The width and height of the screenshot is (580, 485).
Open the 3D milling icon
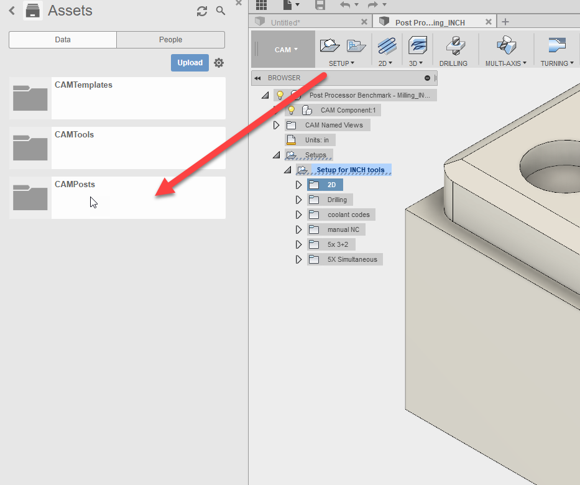[x=418, y=46]
